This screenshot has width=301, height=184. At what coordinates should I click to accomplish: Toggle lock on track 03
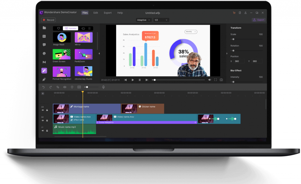click(47, 110)
